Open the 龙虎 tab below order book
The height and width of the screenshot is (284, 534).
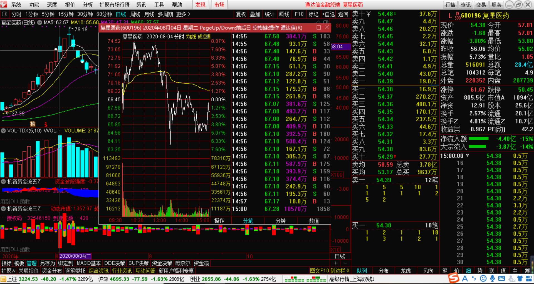pos(406,271)
